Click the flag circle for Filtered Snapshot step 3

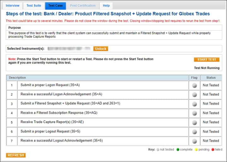[194, 104]
